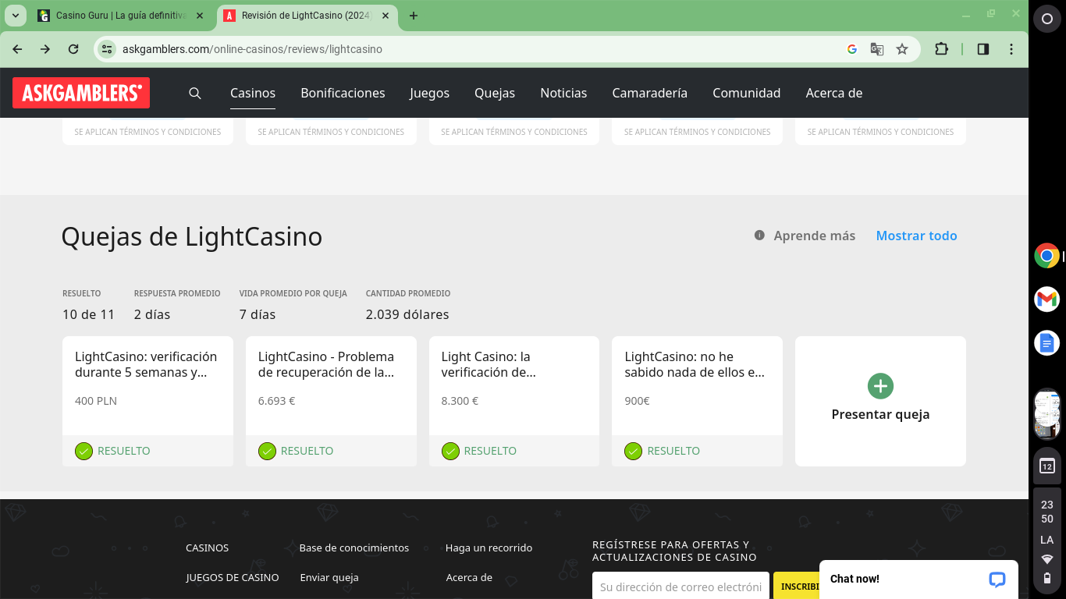Image resolution: width=1066 pixels, height=599 pixels.
Task: Open footer Acerca de link
Action: [469, 578]
